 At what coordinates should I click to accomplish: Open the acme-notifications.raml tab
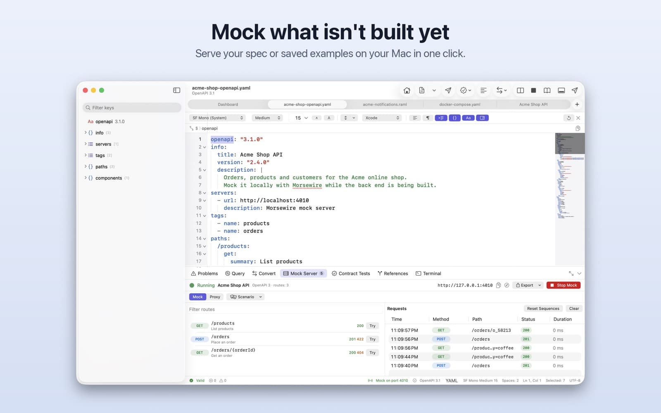pos(385,104)
